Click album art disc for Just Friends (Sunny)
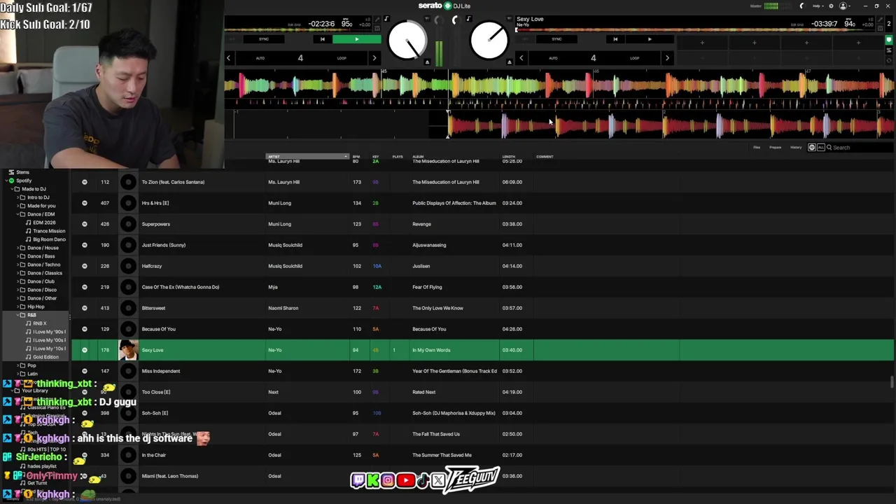The width and height of the screenshot is (896, 504). coord(128,245)
